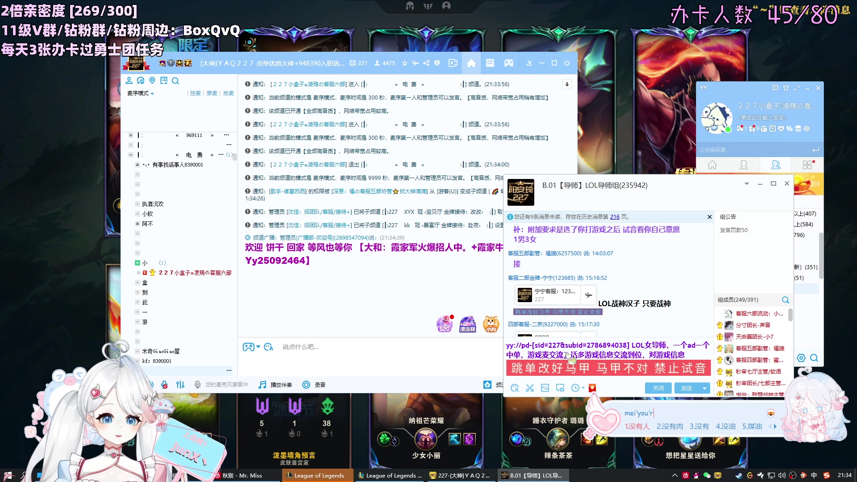The height and width of the screenshot is (482, 857).
Task: Open the search icon in the channel toolbar
Action: [x=175, y=81]
